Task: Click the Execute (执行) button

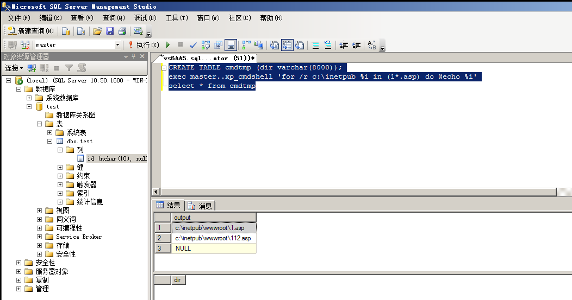Action: point(144,45)
